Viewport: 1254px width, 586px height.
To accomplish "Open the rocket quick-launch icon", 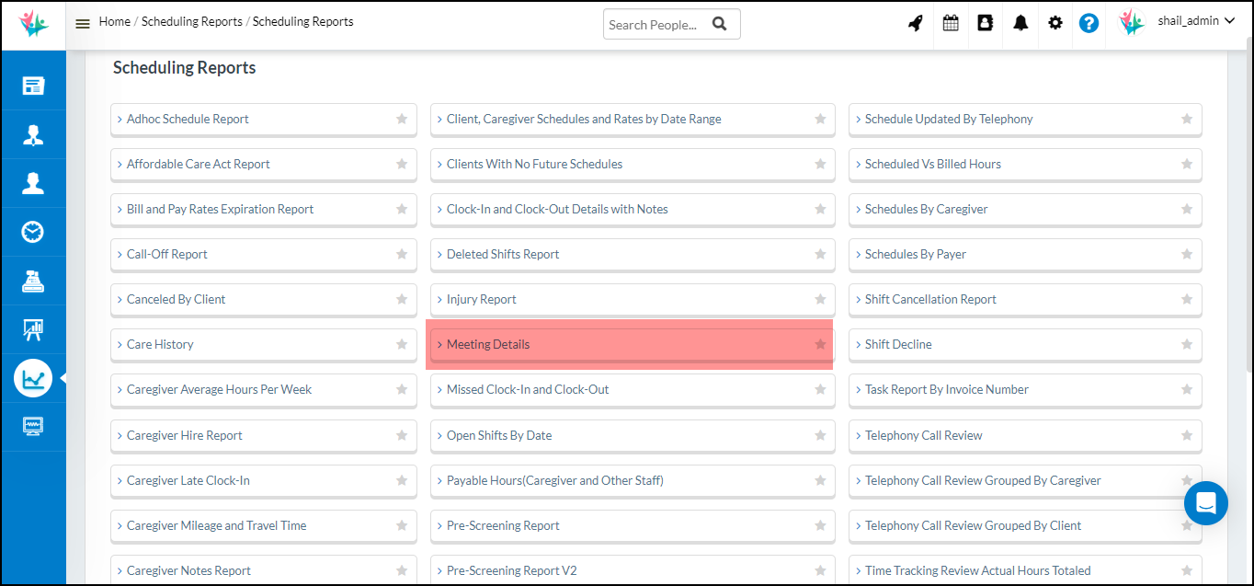I will click(915, 21).
